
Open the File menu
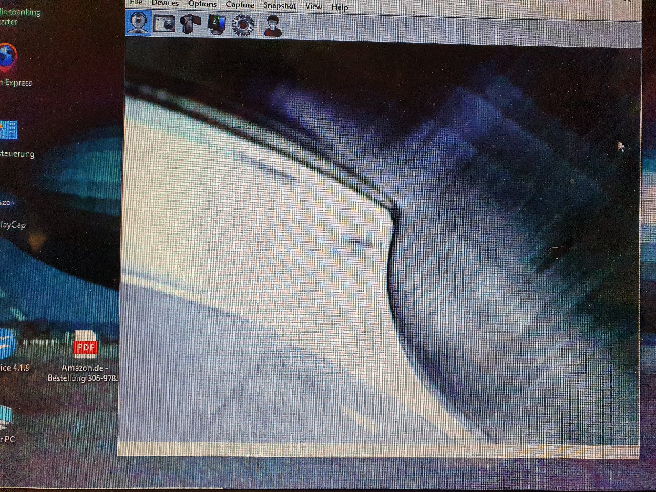136,3
